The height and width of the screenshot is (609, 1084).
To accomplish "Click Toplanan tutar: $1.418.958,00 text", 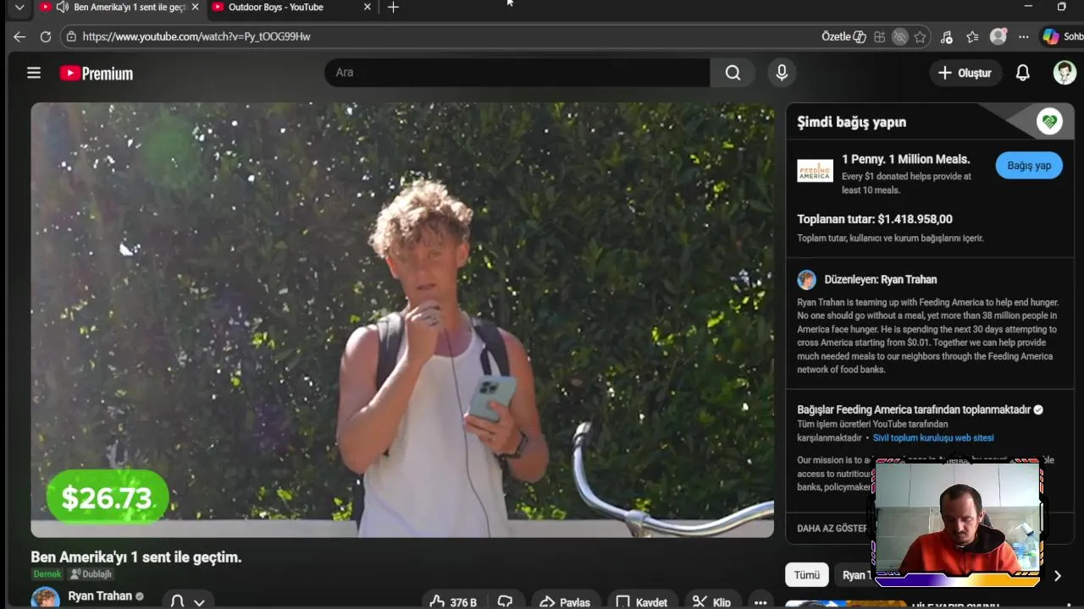I will (x=875, y=219).
